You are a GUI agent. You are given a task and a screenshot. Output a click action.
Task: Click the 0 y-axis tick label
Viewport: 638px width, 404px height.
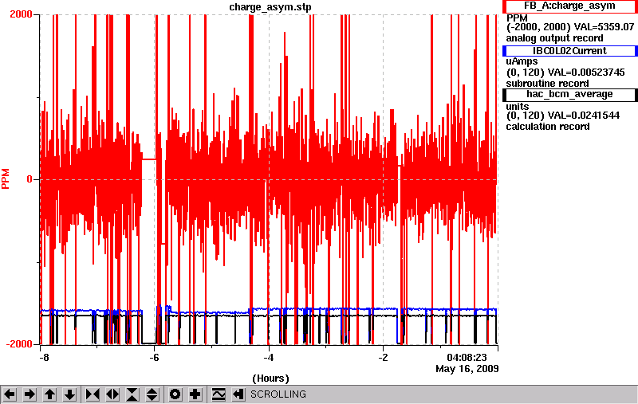pyautogui.click(x=30, y=179)
